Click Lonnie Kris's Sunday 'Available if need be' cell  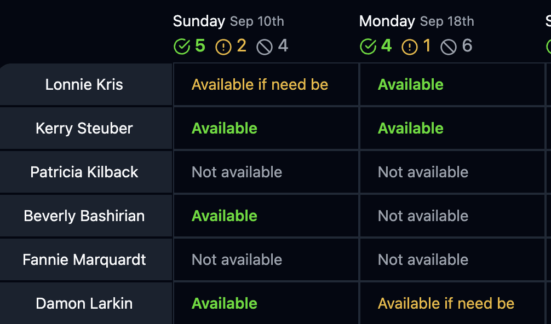[260, 85]
